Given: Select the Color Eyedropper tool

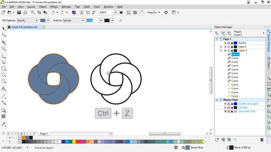Looking at the screenshot, I should pyautogui.click(x=3, y=124).
